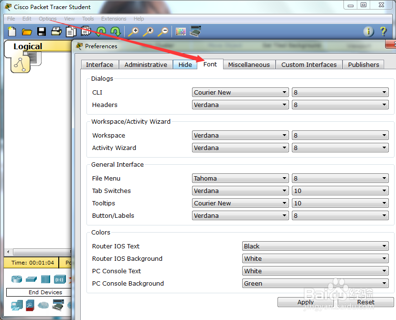Screen dimensions: 396x320
Task: Open the Options menu
Action: tap(47, 19)
